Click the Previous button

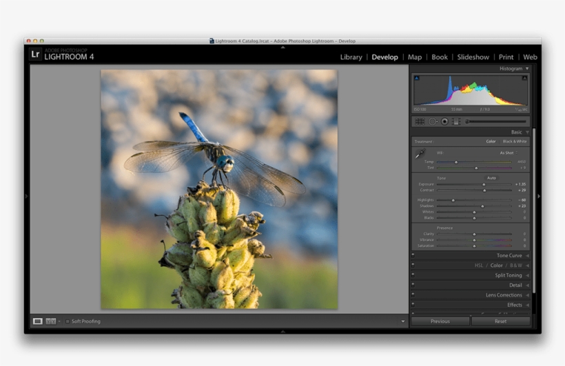pyautogui.click(x=440, y=321)
